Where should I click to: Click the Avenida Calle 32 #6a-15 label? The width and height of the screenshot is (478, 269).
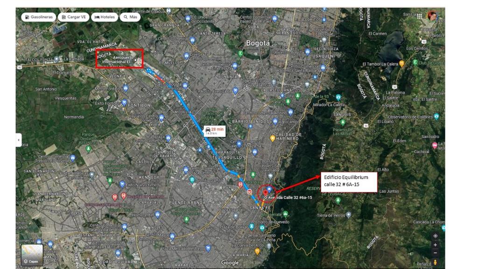click(290, 198)
